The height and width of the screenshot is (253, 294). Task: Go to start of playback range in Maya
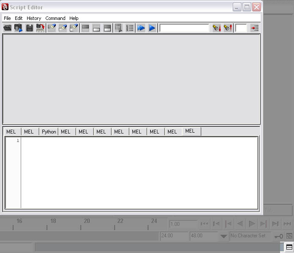[204, 224]
